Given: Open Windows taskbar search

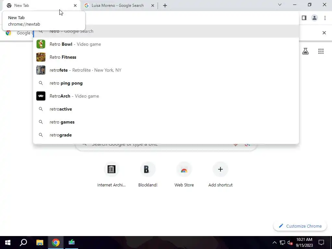Looking at the screenshot, I should pyautogui.click(x=23, y=243).
